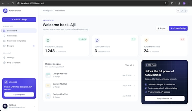This screenshot has width=192, height=111.
Task: Click the 1,248 credentials issued value
Action: (50, 51)
